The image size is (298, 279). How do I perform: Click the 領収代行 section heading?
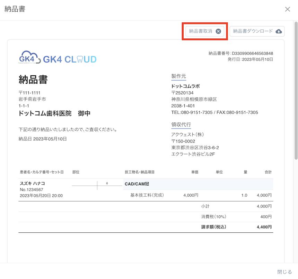(x=181, y=124)
